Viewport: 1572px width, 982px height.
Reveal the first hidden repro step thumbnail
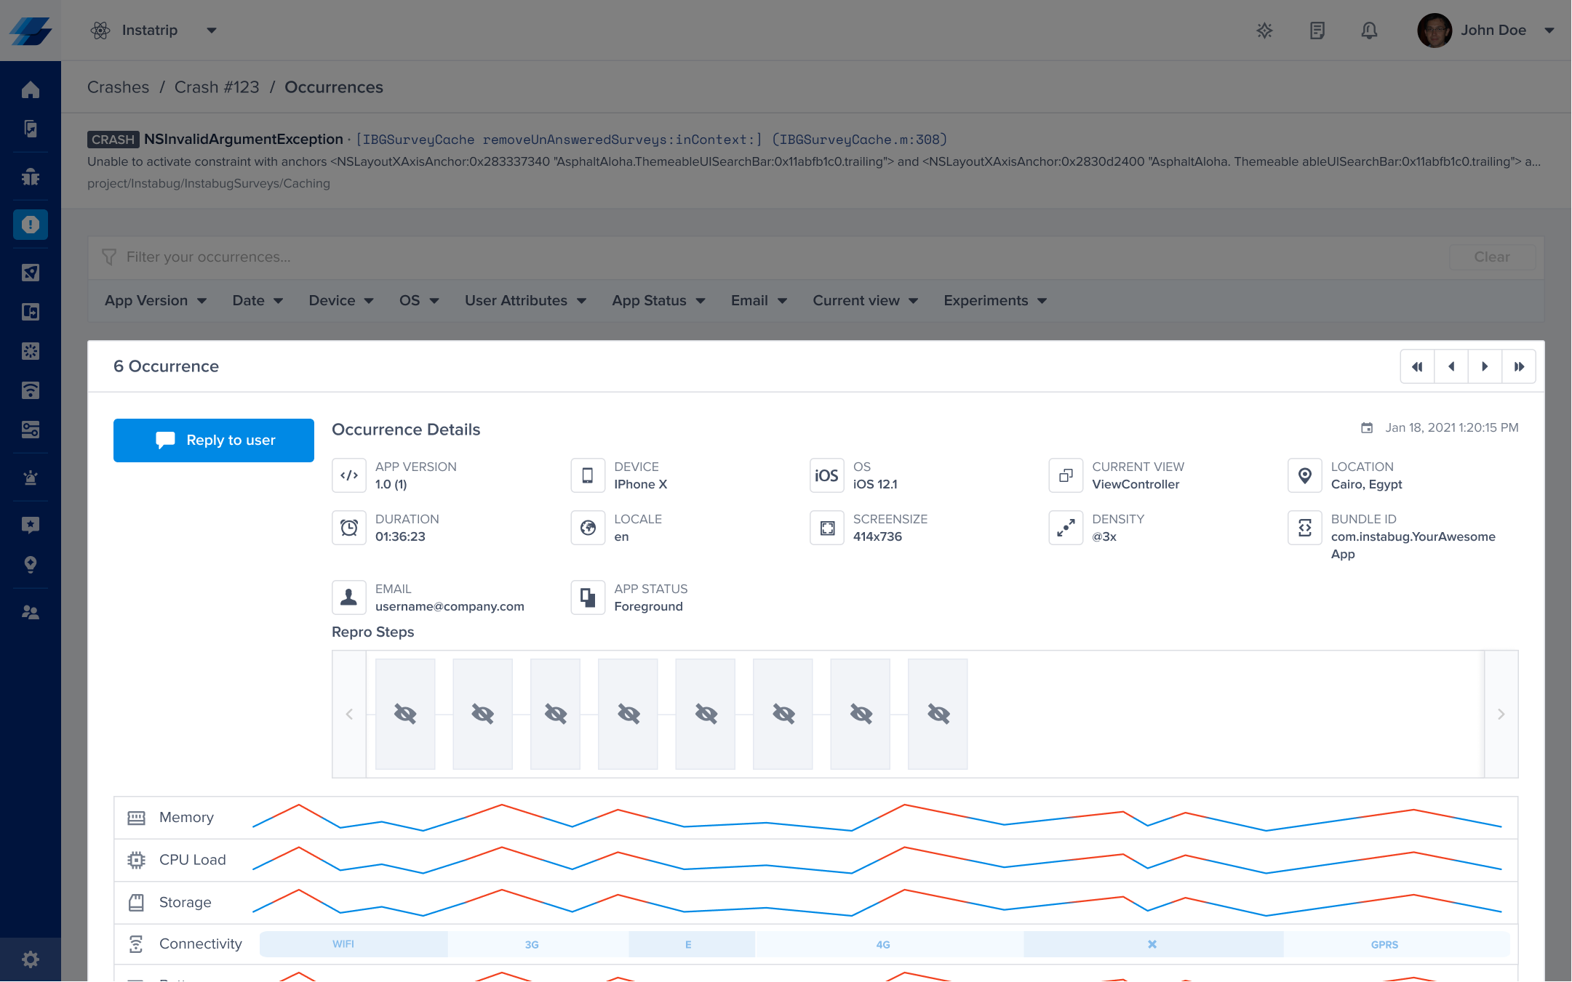(405, 714)
